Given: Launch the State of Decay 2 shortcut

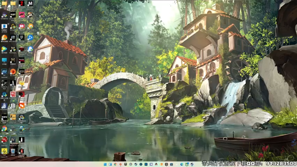Looking at the screenshot, I should pos(22,128).
